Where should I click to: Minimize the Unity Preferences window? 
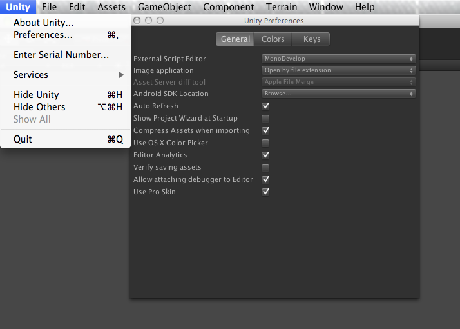click(148, 20)
